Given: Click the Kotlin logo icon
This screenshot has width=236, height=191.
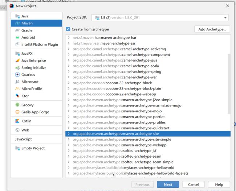Looking at the screenshot, I should (x=17, y=121).
